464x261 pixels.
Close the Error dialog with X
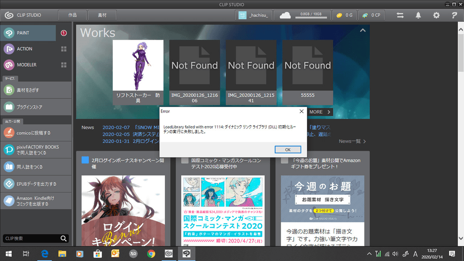[301, 111]
